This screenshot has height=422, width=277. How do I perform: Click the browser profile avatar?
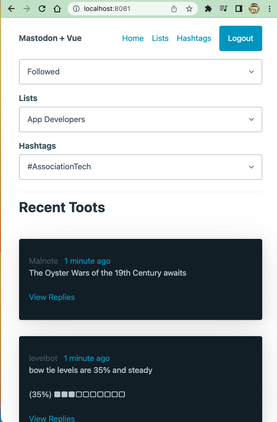[254, 9]
